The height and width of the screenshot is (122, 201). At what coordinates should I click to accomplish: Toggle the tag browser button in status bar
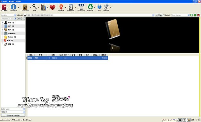coord(184,120)
